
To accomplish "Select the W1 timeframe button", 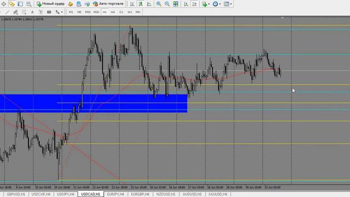I will [x=130, y=12].
